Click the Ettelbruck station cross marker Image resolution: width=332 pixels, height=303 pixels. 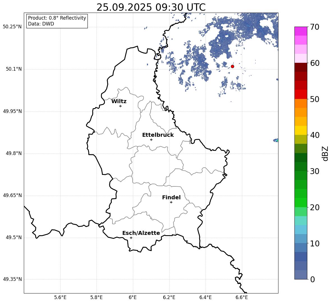(x=151, y=140)
